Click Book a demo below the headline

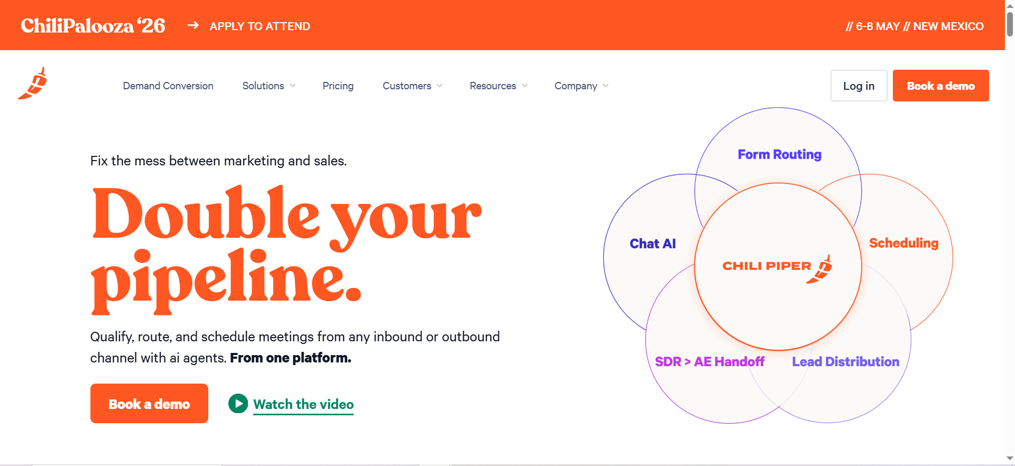click(149, 403)
